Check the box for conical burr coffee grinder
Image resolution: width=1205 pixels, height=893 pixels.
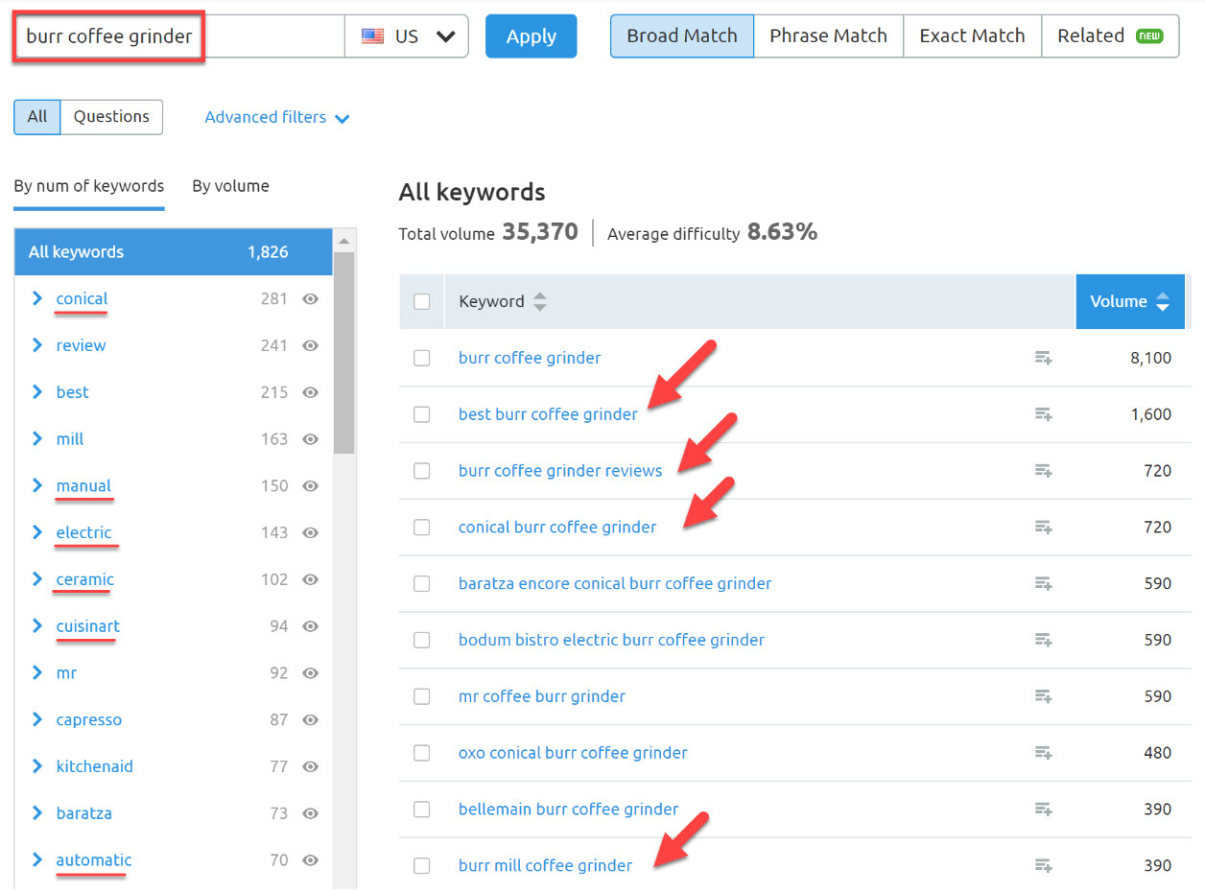pyautogui.click(x=421, y=528)
